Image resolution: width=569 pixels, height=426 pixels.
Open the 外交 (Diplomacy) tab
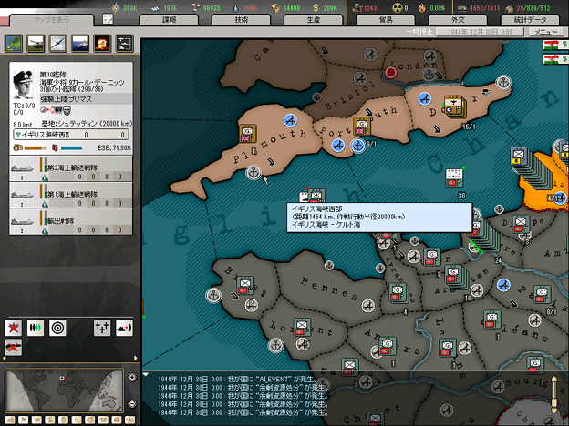(x=458, y=20)
